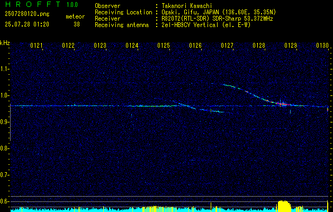Click the kHz axis unit label
333x212 pixels.
coord(5,43)
